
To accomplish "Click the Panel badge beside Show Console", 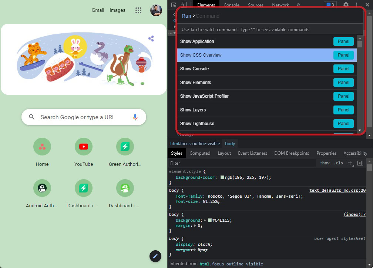I will (x=343, y=69).
